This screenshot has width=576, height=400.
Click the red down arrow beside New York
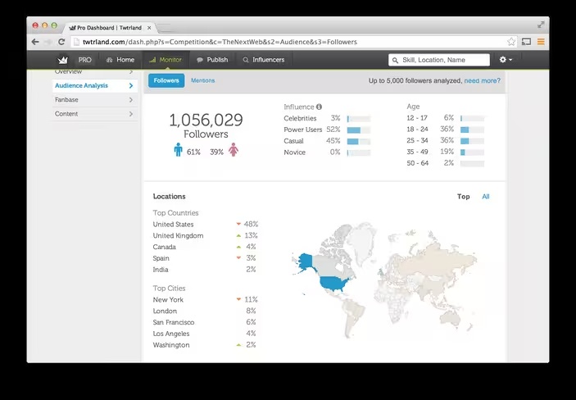click(238, 299)
